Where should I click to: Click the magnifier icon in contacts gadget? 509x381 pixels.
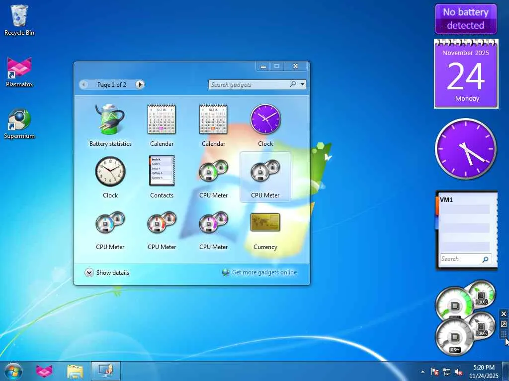click(x=485, y=259)
